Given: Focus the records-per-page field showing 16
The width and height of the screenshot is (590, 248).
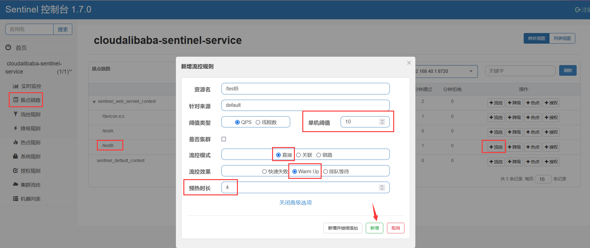Looking at the screenshot, I should coord(543,179).
